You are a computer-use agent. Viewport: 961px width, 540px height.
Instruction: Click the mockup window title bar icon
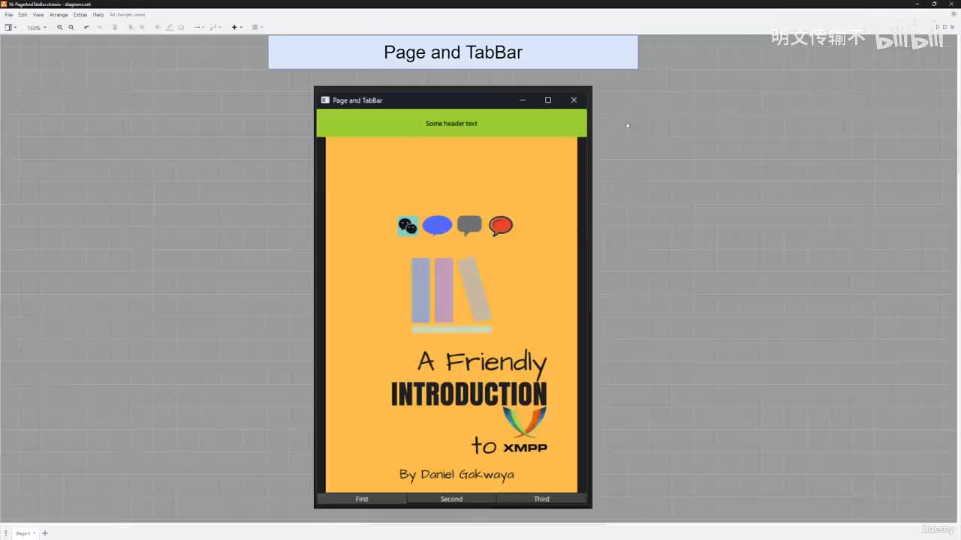pyautogui.click(x=325, y=100)
